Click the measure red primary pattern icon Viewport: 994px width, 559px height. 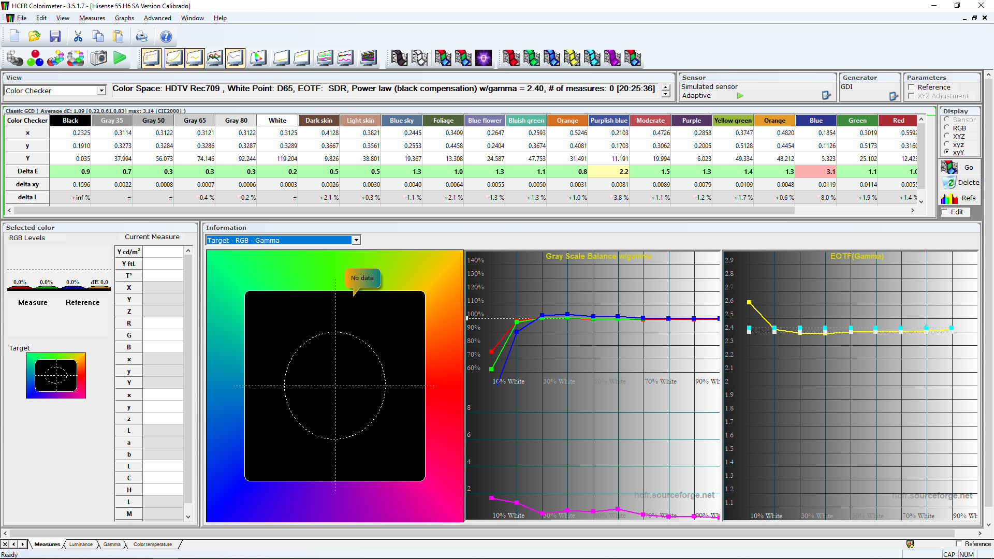[510, 58]
